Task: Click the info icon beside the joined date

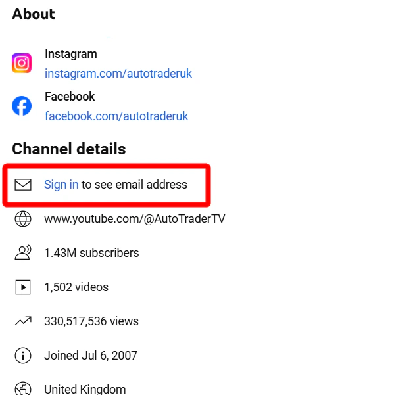Action: [x=23, y=356]
